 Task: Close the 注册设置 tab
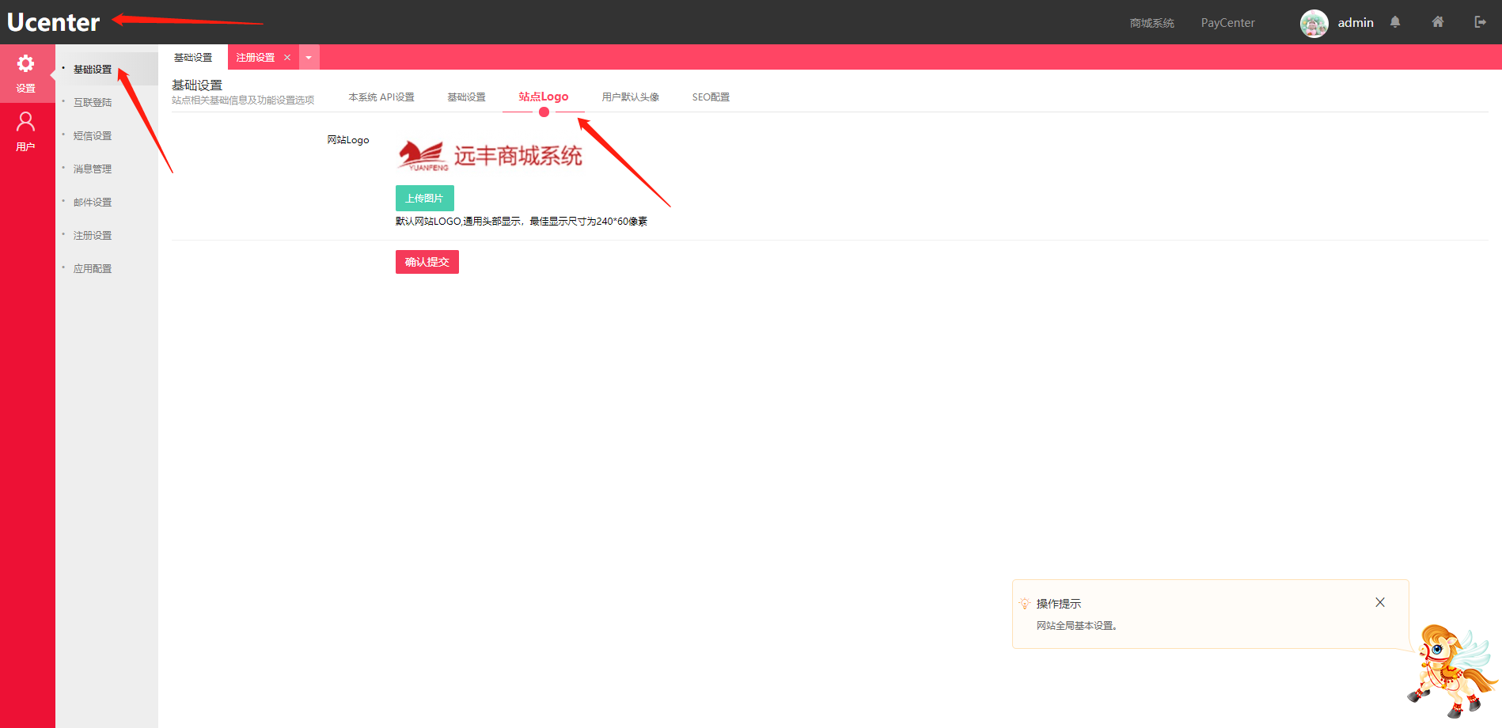[287, 58]
